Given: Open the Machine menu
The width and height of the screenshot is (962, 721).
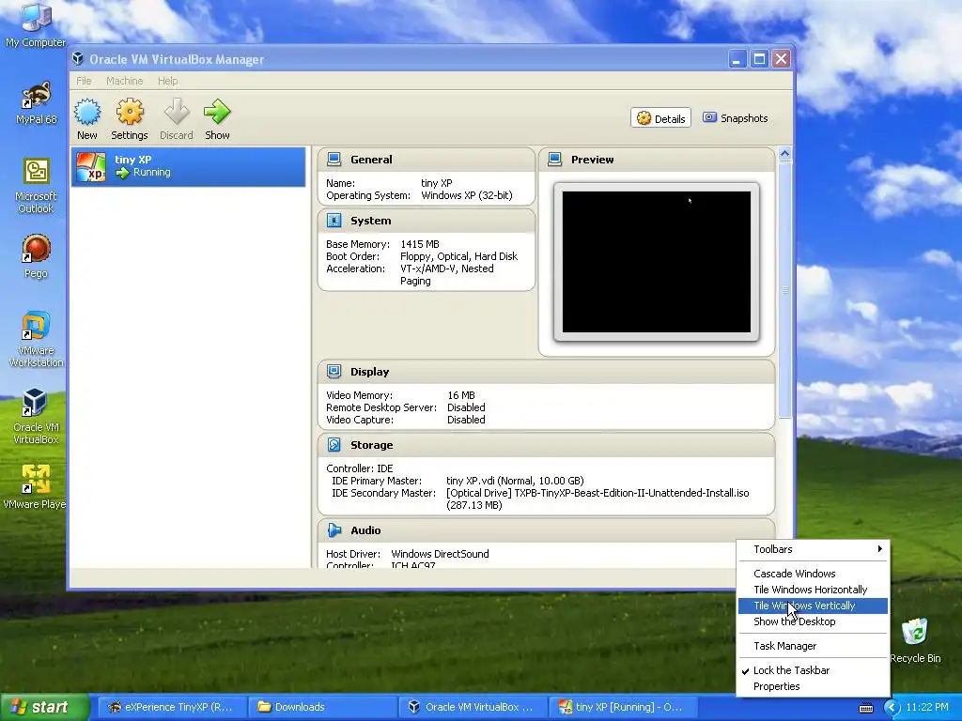Looking at the screenshot, I should 125,81.
